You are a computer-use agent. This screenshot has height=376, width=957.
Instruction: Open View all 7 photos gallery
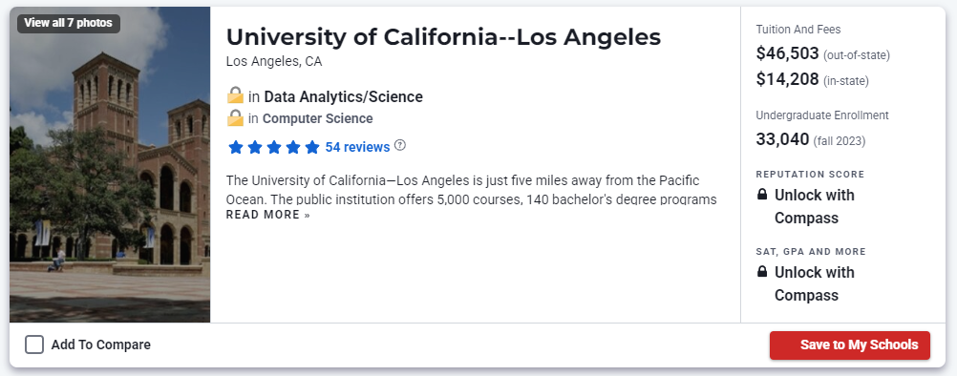coord(69,23)
